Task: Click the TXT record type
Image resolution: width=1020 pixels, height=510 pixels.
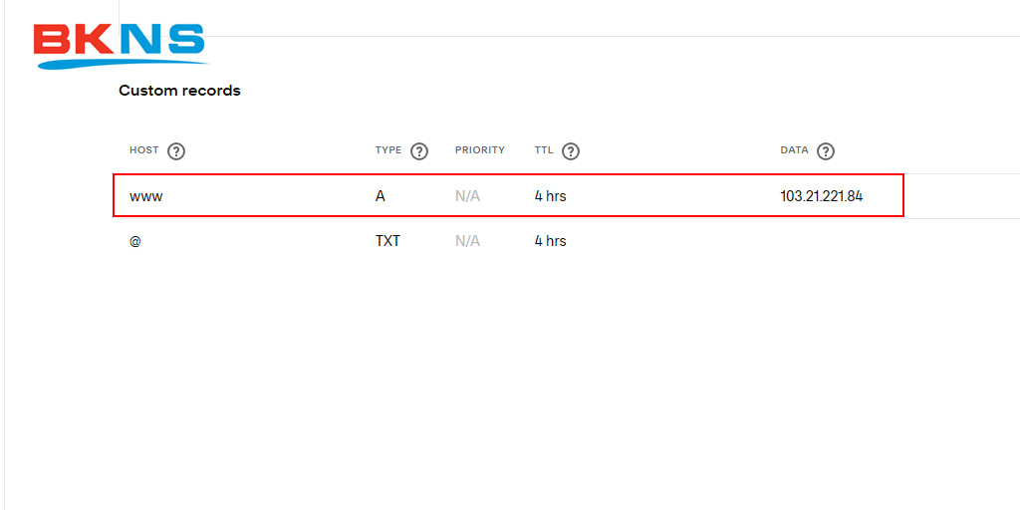Action: (x=387, y=241)
